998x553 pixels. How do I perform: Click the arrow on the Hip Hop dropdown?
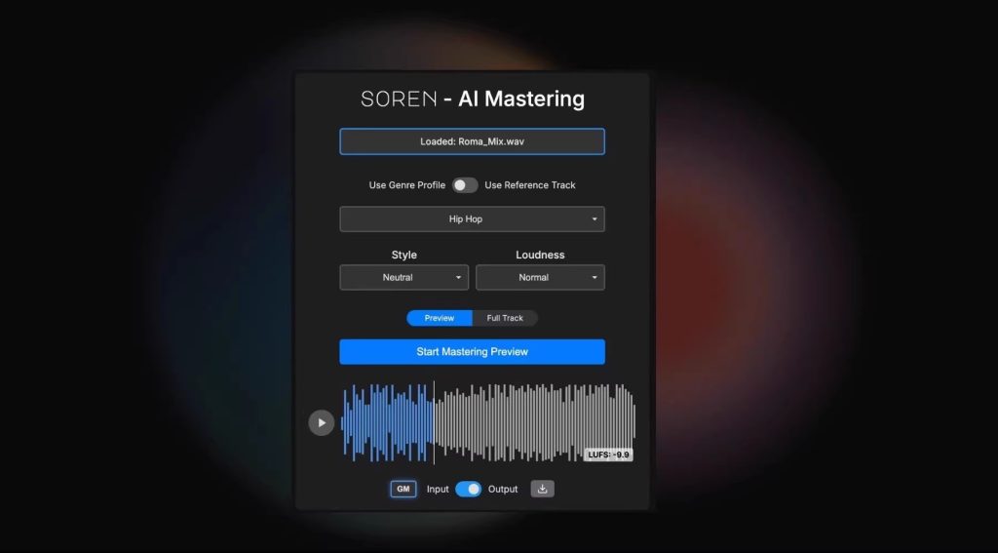[x=595, y=219]
